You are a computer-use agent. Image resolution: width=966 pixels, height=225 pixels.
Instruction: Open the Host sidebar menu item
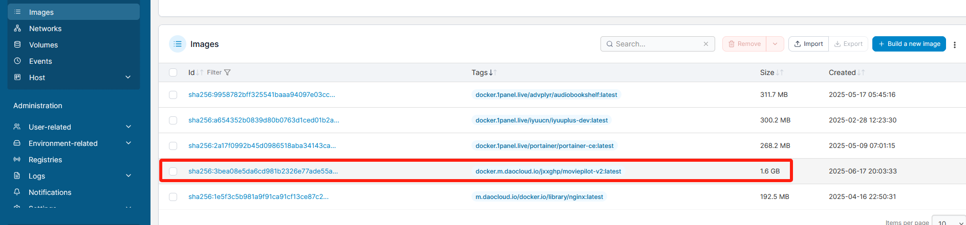coord(74,78)
